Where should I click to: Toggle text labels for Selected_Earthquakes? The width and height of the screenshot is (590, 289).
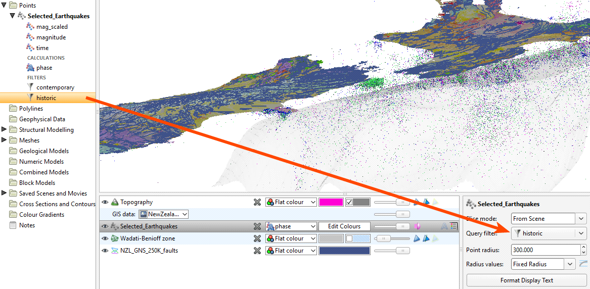coord(444,226)
